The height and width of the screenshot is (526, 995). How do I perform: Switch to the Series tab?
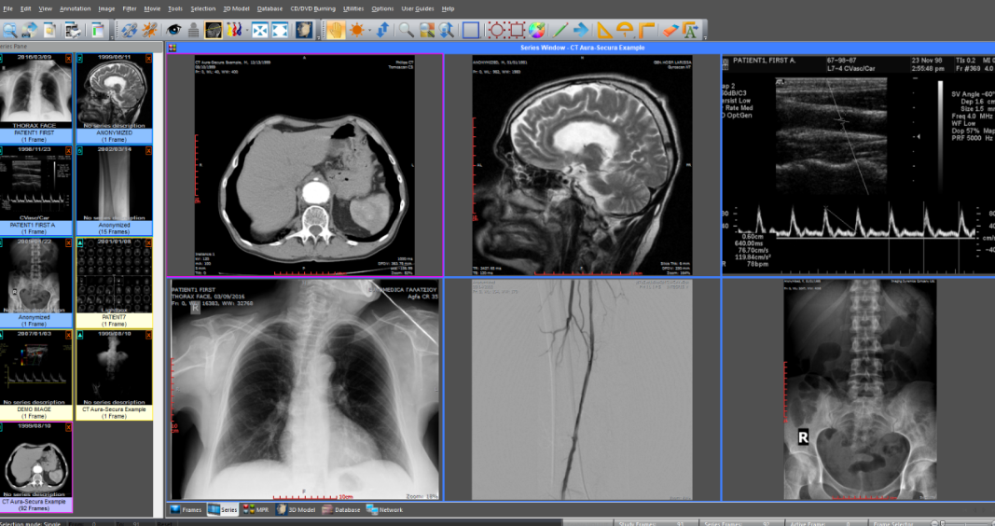223,509
